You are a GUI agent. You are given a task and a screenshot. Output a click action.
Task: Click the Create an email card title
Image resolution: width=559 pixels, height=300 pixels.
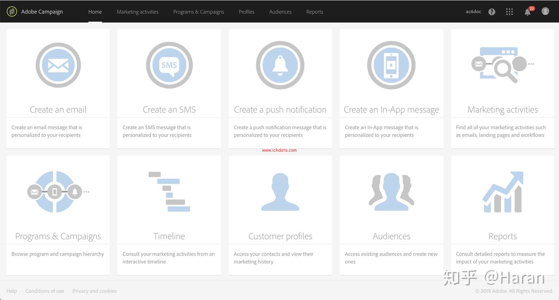click(x=58, y=109)
